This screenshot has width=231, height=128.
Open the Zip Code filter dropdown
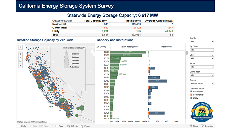[x=202, y=50]
